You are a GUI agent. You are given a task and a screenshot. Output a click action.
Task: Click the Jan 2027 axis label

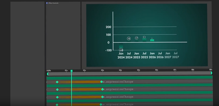168,55
